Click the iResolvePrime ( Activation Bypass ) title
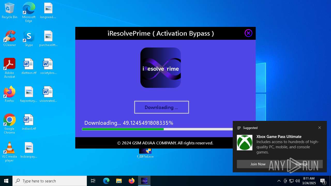Viewport: 331px width, 186px height. click(x=161, y=33)
